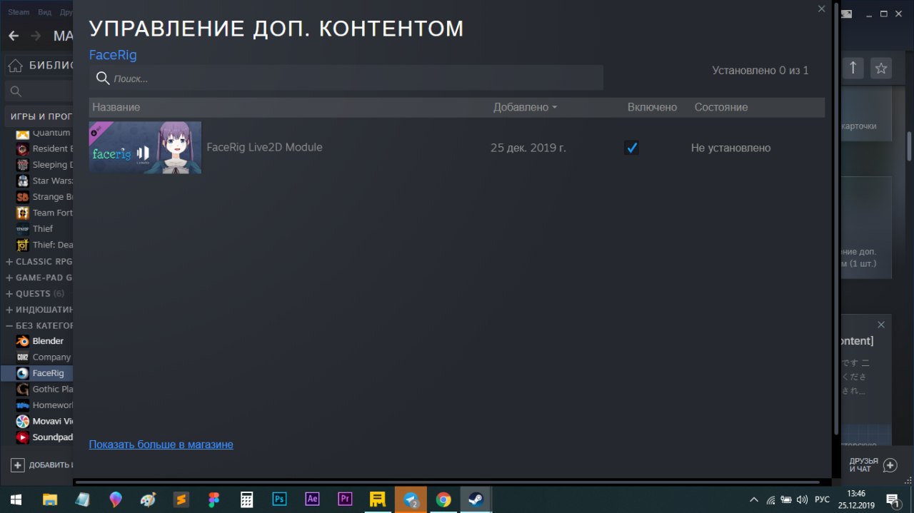
Task: Select Soundpad icon in library list
Action: pos(22,437)
